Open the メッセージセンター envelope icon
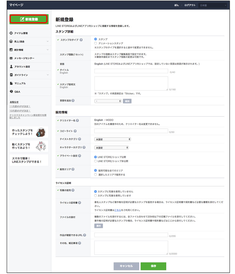This screenshot has height=274, width=235. (x=11, y=58)
